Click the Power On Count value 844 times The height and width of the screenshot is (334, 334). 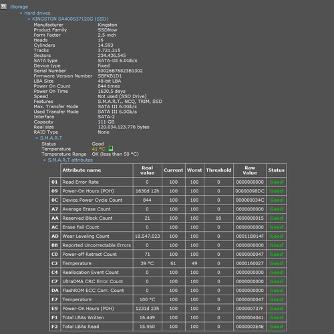tap(109, 86)
